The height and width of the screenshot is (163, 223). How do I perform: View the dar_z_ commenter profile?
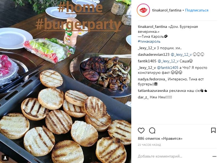click(143, 97)
